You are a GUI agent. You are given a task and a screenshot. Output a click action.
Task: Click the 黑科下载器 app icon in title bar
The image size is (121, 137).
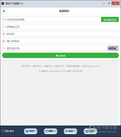[x=3, y=4]
